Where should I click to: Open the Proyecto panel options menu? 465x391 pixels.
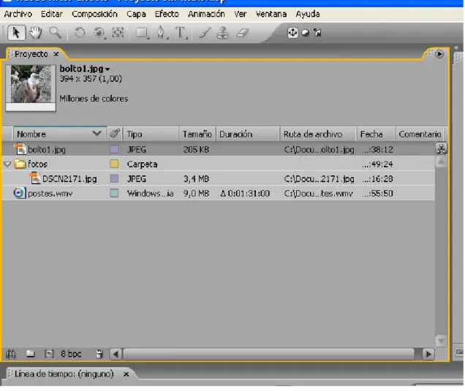tap(439, 54)
